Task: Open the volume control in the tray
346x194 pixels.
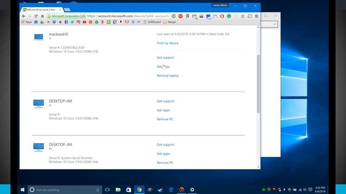Action: [305, 190]
